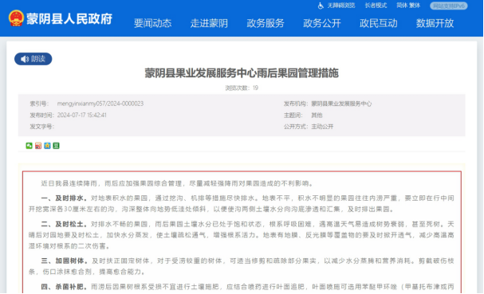The image size is (484, 294).
Task: Click the 无障碍浏览 link
Action: point(341,6)
